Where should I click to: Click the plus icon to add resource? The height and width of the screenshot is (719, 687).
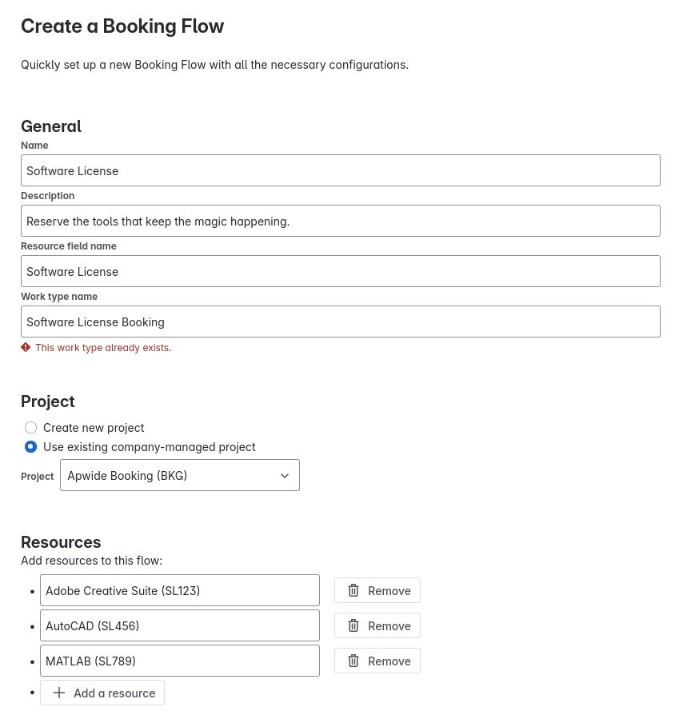click(59, 693)
